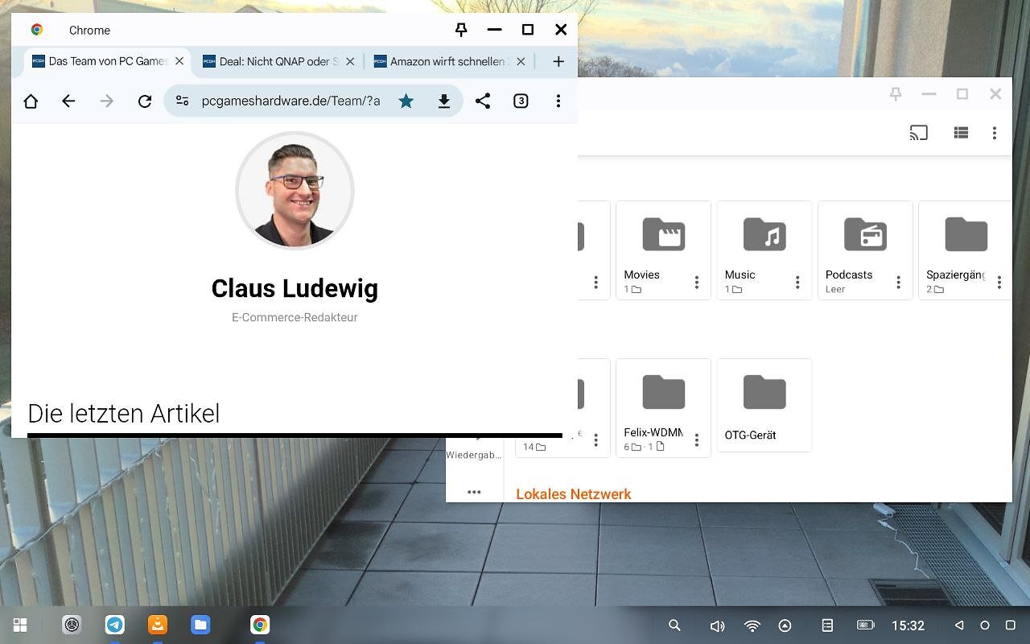
Task: Open the Movies folder
Action: (663, 250)
